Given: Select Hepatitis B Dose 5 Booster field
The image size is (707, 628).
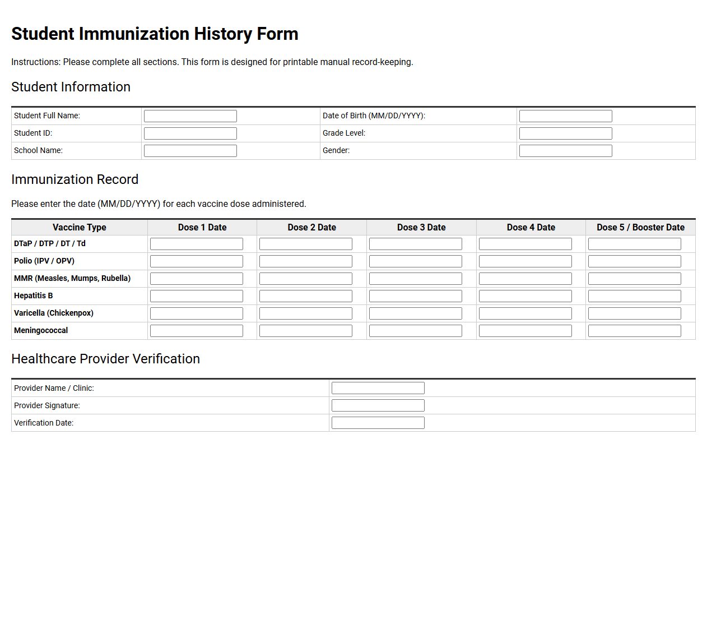Looking at the screenshot, I should coord(635,296).
